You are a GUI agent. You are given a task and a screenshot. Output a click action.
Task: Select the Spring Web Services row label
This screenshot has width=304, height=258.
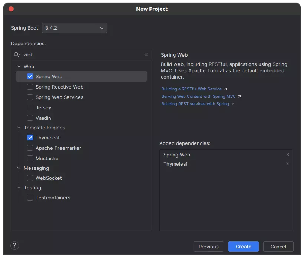click(60, 97)
